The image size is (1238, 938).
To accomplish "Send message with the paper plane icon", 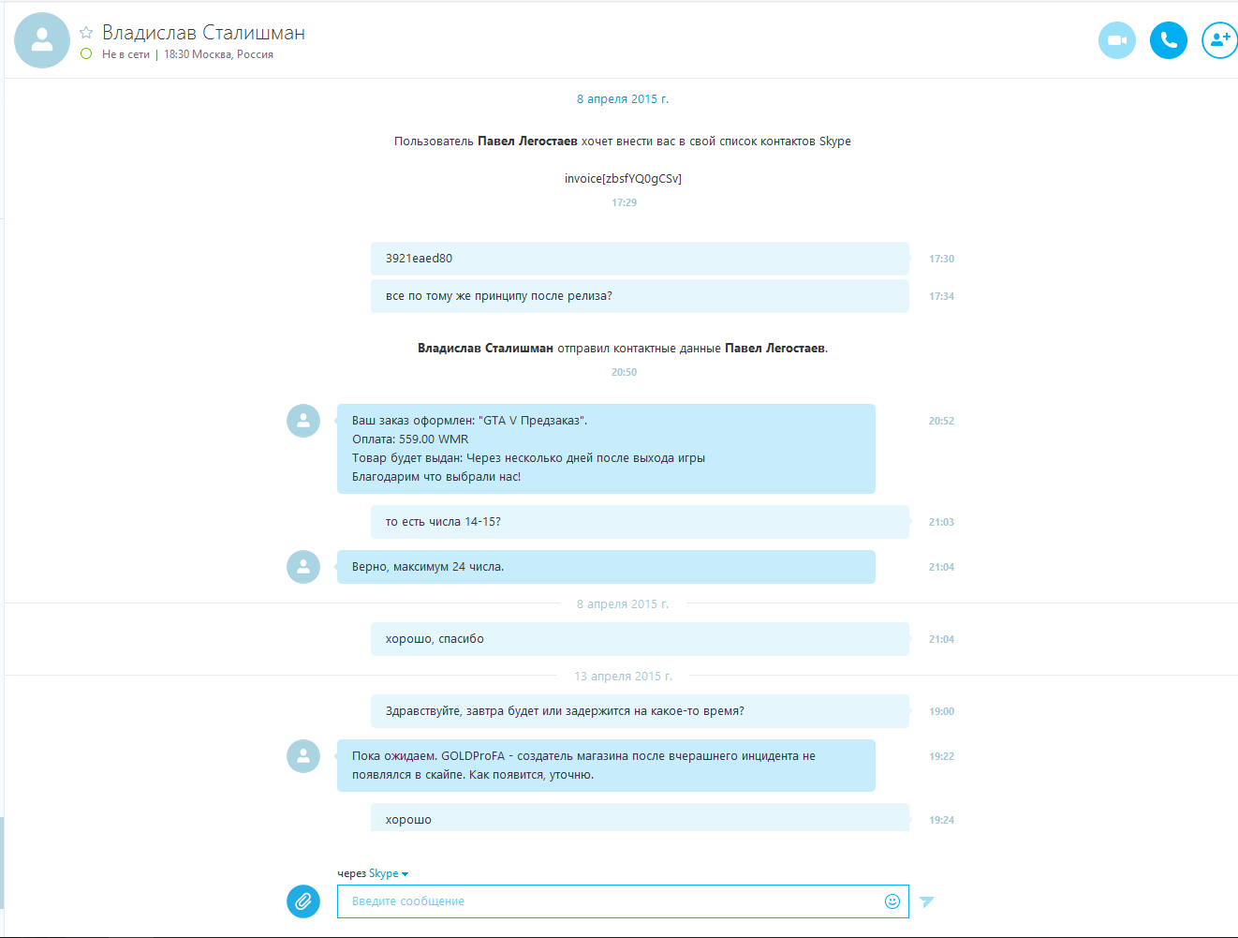I will (927, 901).
